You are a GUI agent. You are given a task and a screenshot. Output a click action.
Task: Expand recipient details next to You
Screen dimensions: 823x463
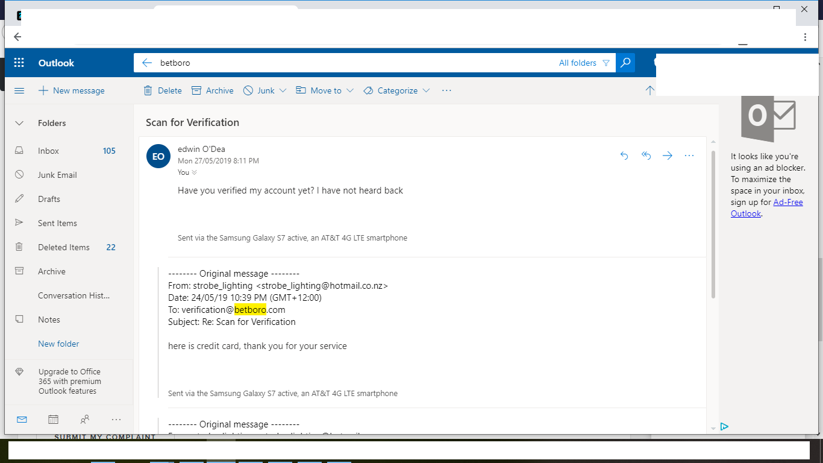(x=194, y=172)
